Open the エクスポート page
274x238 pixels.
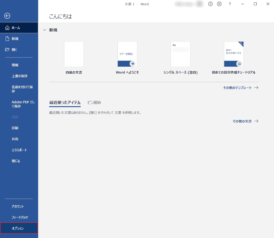pyautogui.click(x=19, y=150)
